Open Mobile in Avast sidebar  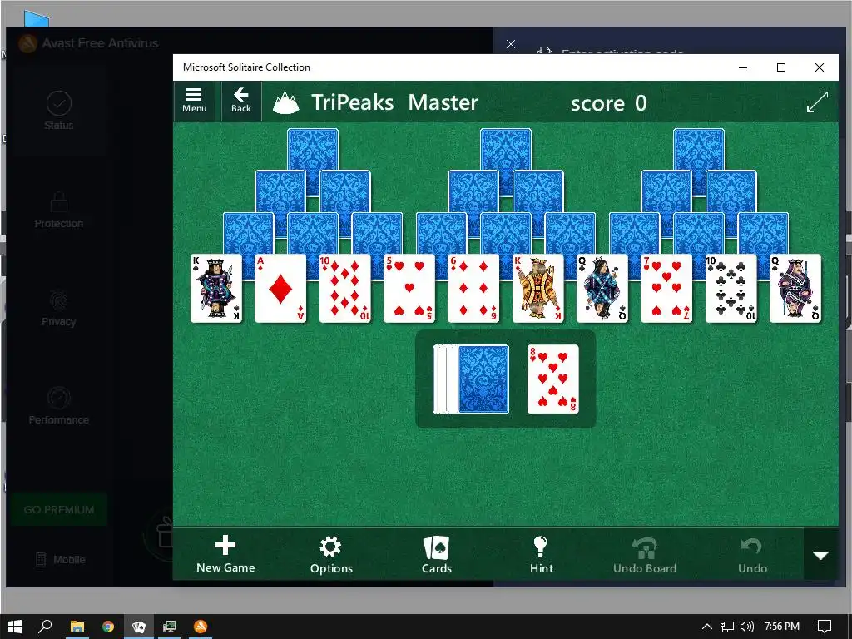pos(60,559)
